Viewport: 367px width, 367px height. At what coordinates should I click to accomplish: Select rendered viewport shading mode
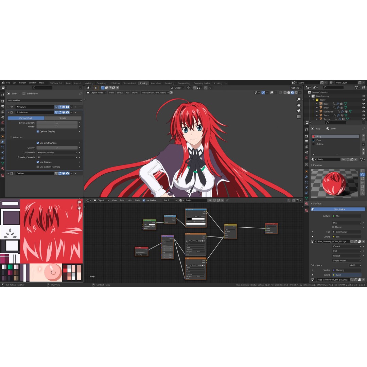[x=296, y=93]
